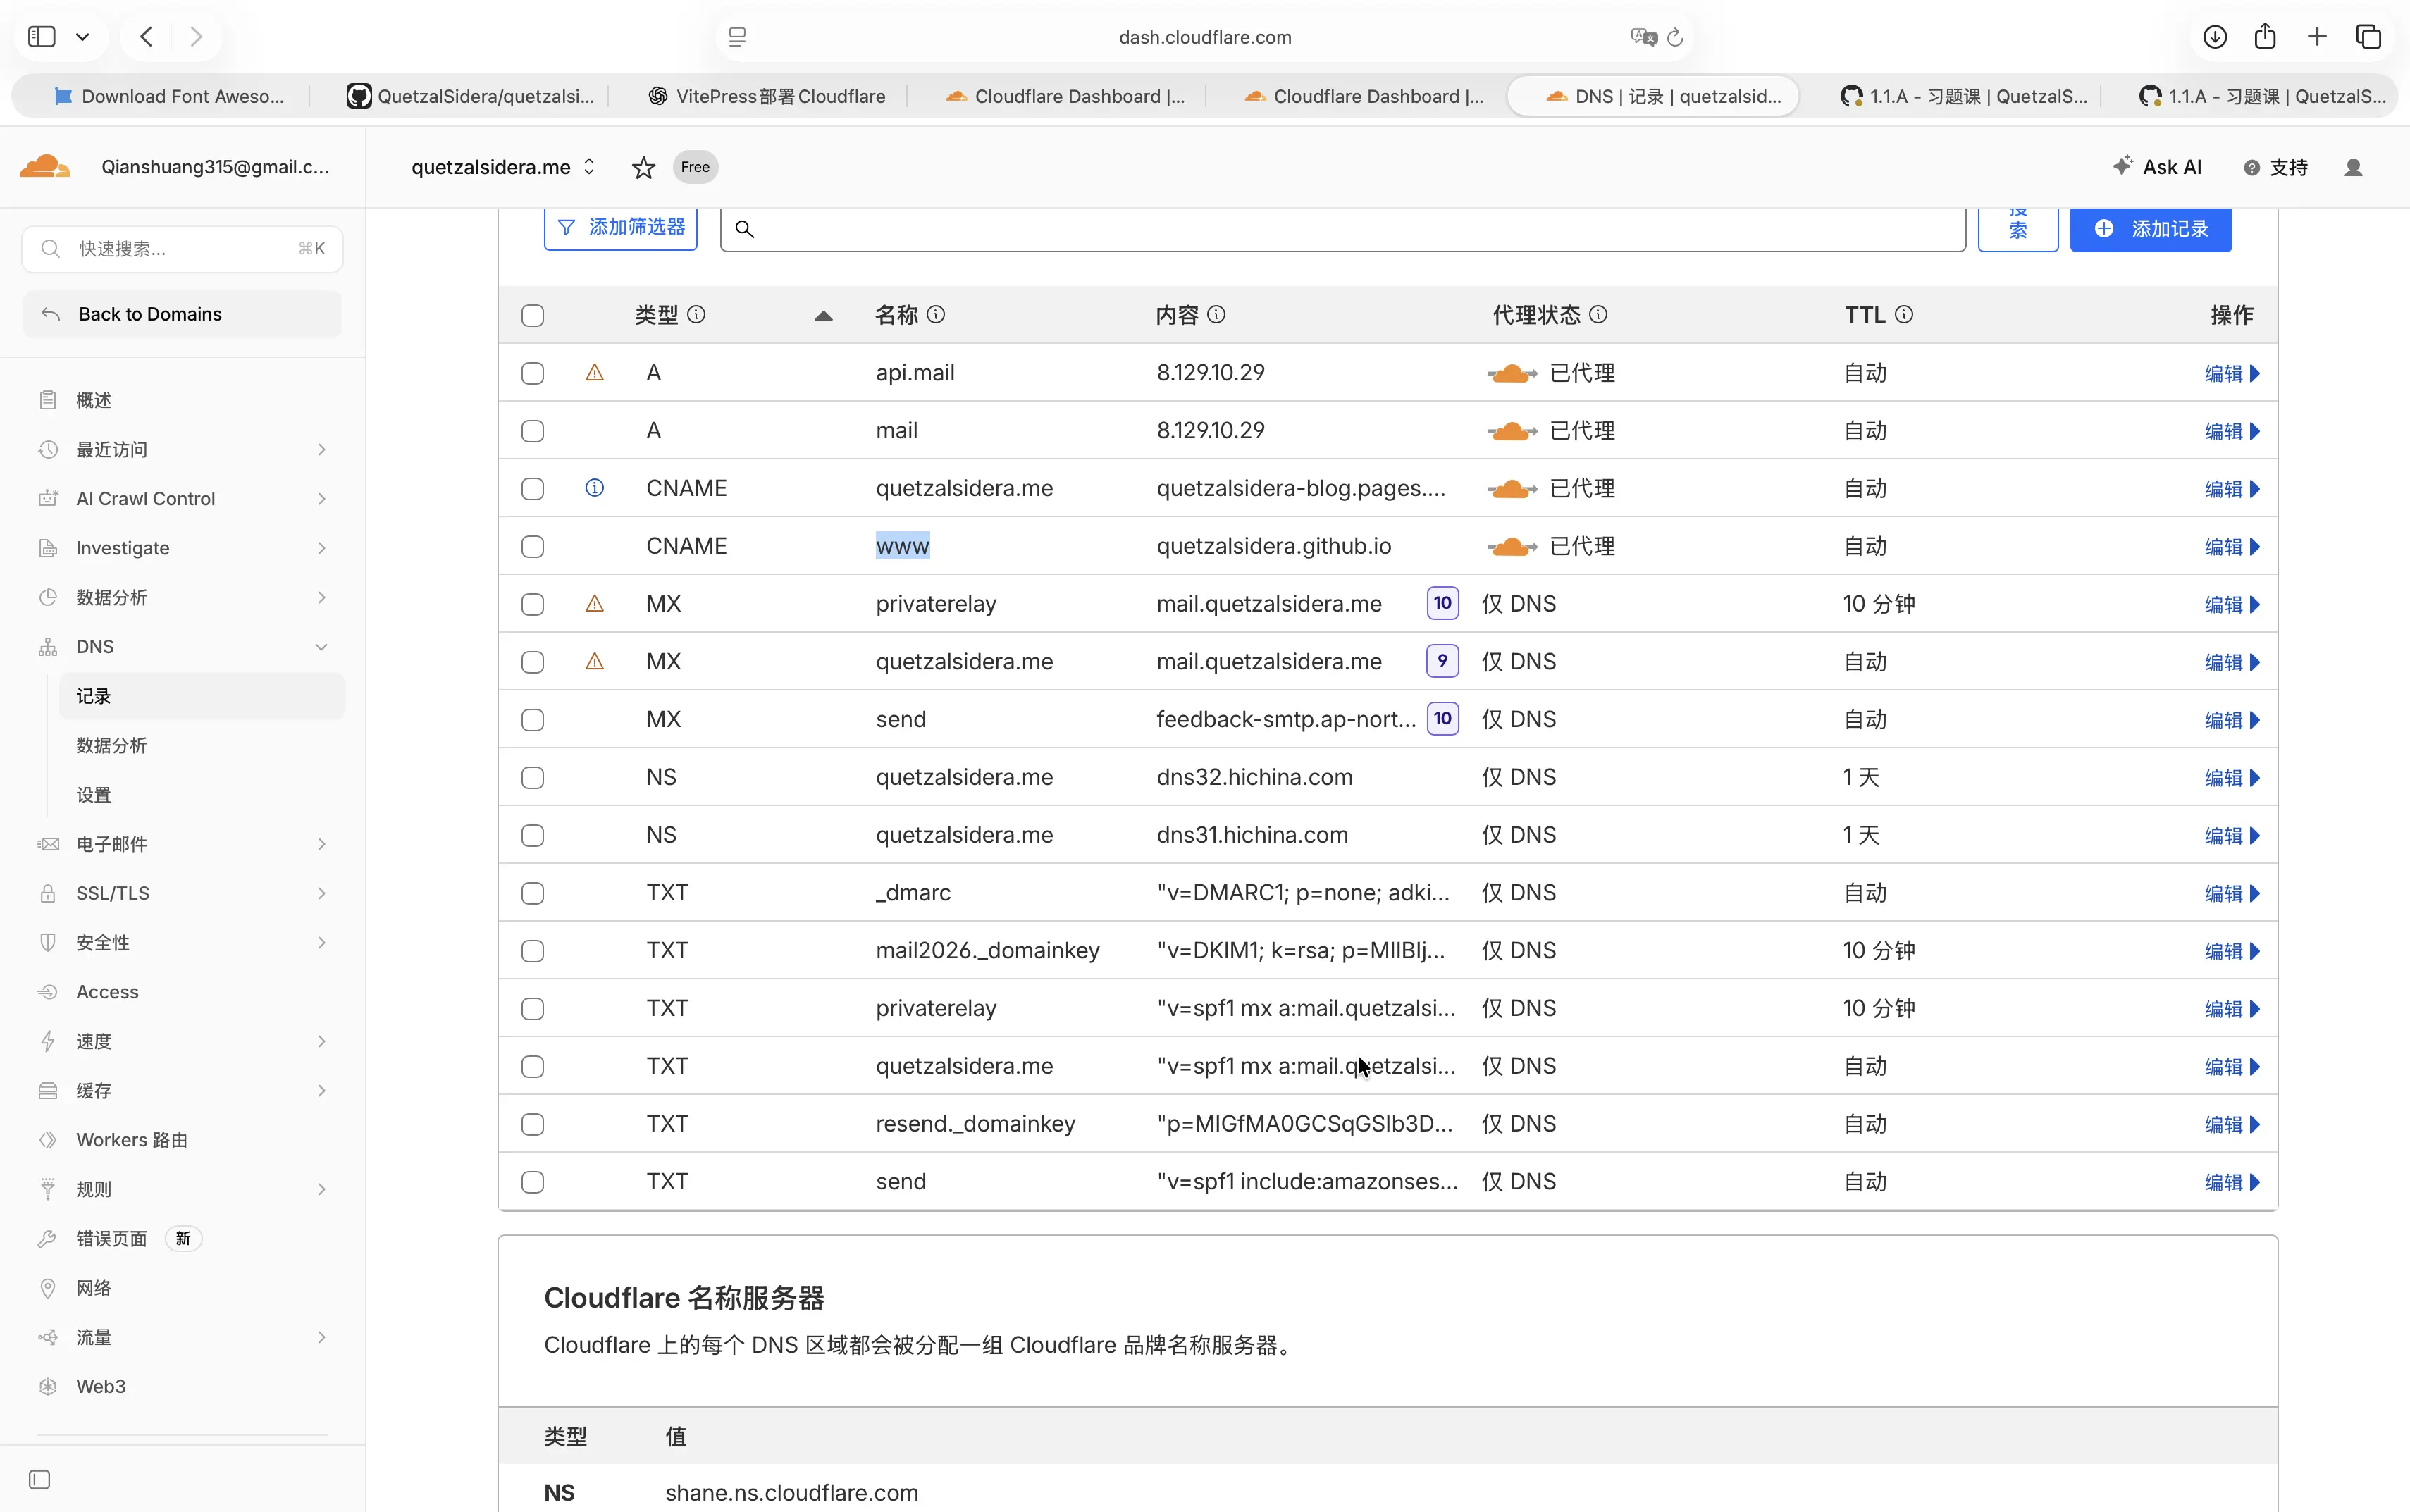The width and height of the screenshot is (2410, 1512).
Task: Click info icon next to TTL header
Action: coord(1904,315)
